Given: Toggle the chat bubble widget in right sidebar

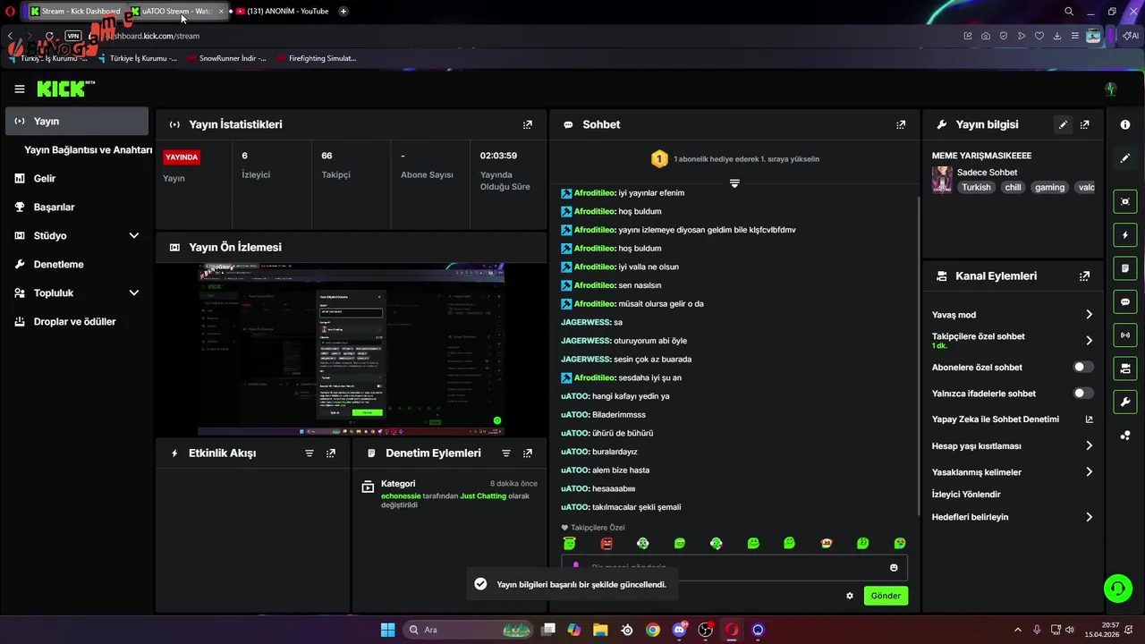Looking at the screenshot, I should [1125, 301].
